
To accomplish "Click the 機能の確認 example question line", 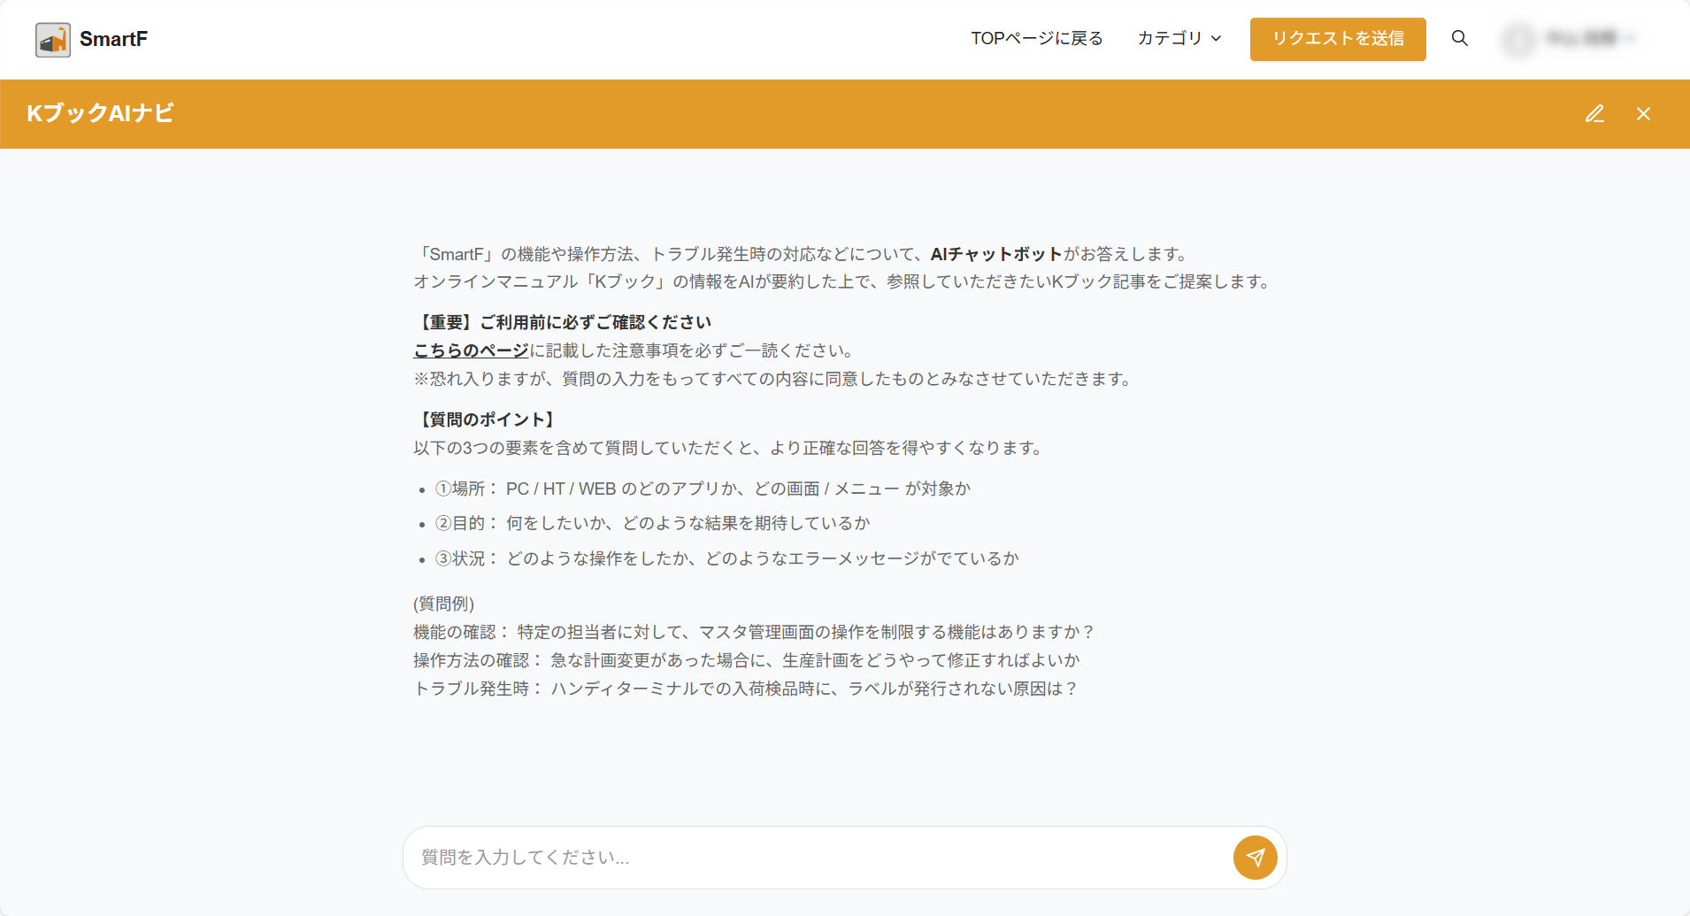I will coord(753,632).
